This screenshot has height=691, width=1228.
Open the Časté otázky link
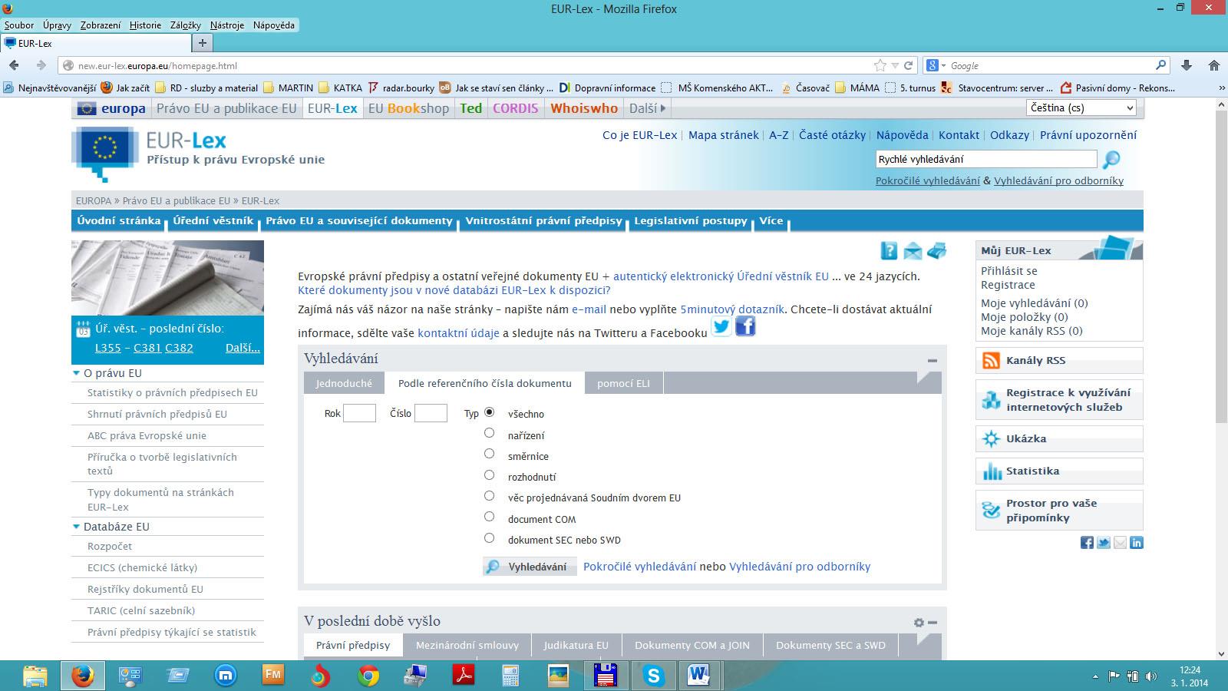tap(832, 135)
